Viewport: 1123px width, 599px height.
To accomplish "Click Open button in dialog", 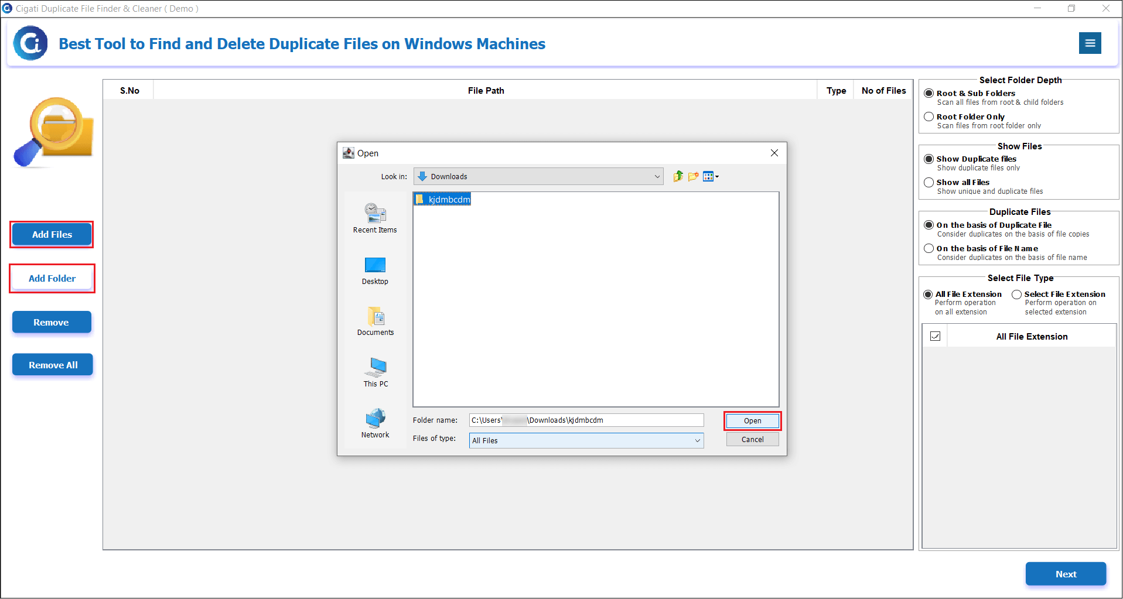I will [752, 420].
